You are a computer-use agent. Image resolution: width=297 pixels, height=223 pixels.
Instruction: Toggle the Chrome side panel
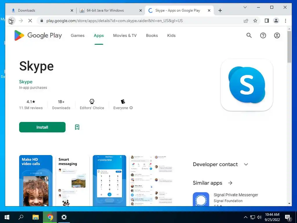point(267,21)
